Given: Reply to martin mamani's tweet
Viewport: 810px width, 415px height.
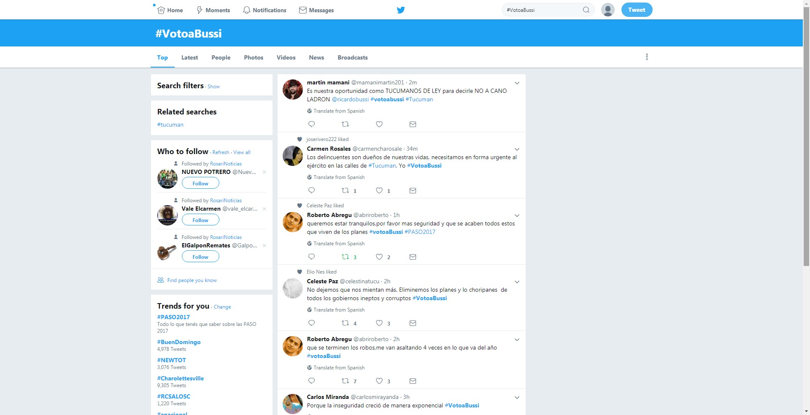Looking at the screenshot, I should pos(311,124).
